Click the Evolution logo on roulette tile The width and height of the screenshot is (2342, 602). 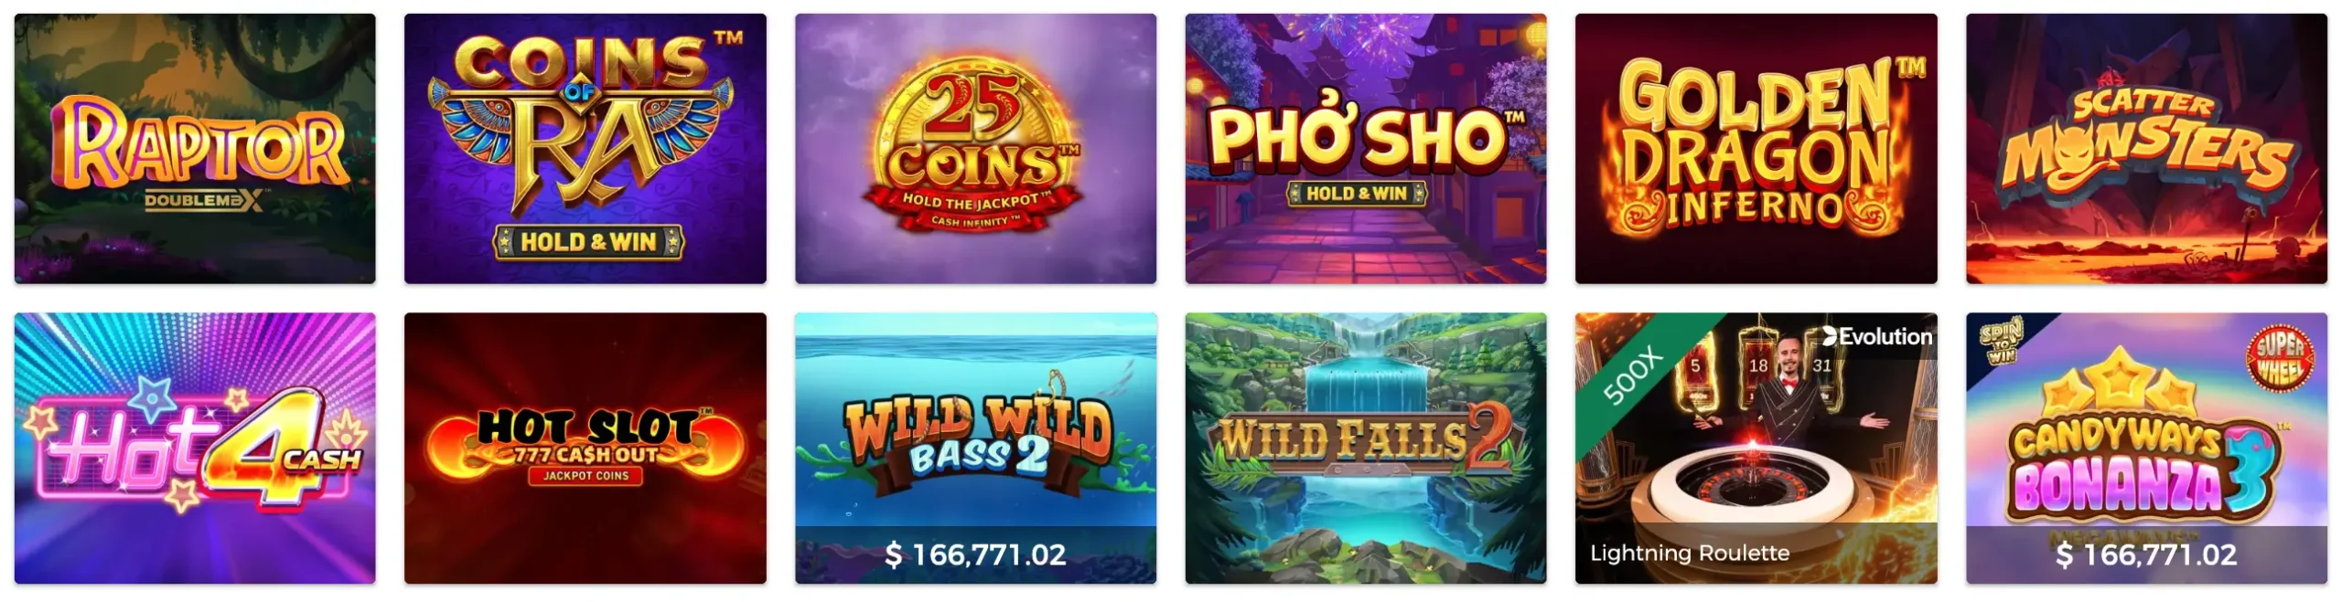1877,336
